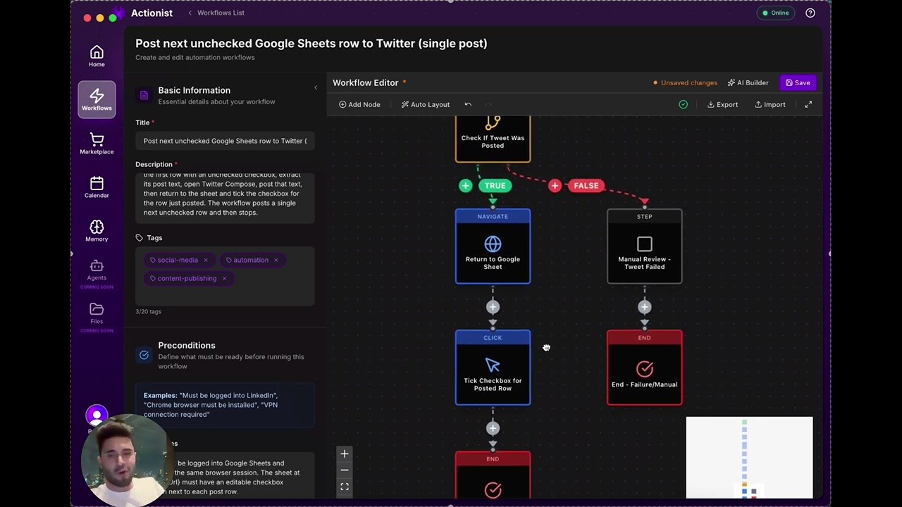The width and height of the screenshot is (902, 507).
Task: Import a workflow
Action: click(770, 104)
